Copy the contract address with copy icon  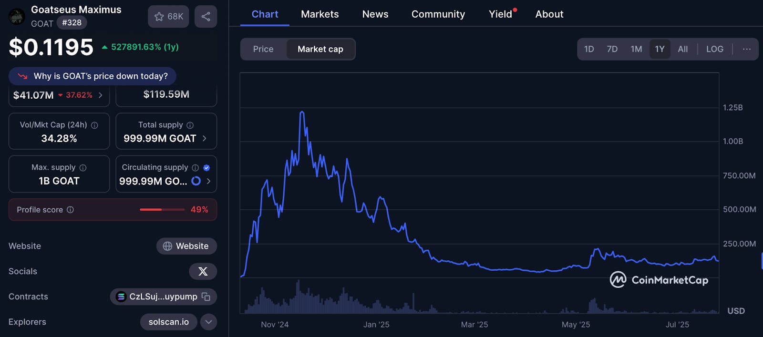click(x=206, y=296)
